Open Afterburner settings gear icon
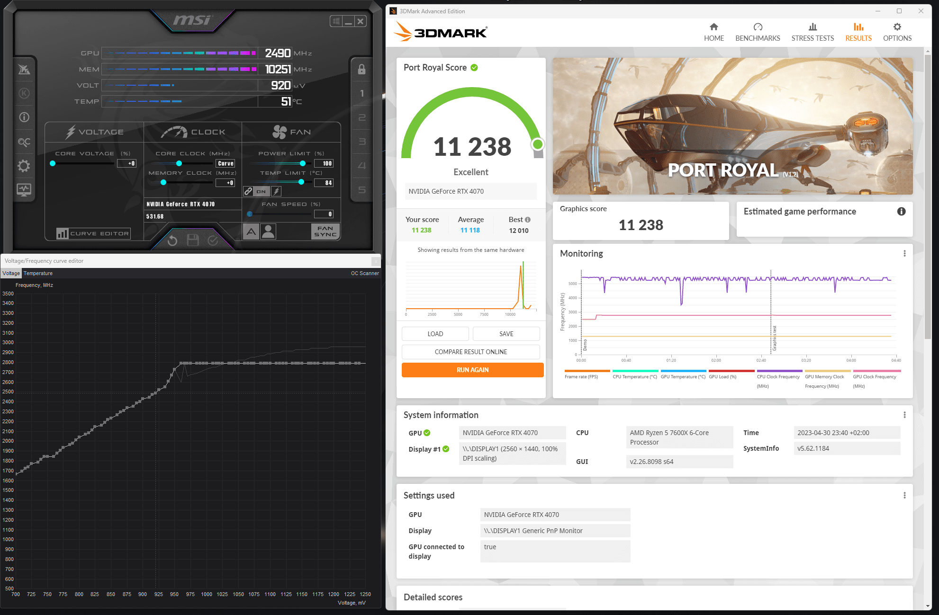The height and width of the screenshot is (615, 939). pos(24,166)
